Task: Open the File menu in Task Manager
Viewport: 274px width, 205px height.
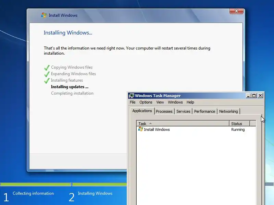Action: 133,102
